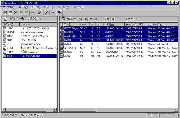Click the document icon of task INST

click(4, 56)
